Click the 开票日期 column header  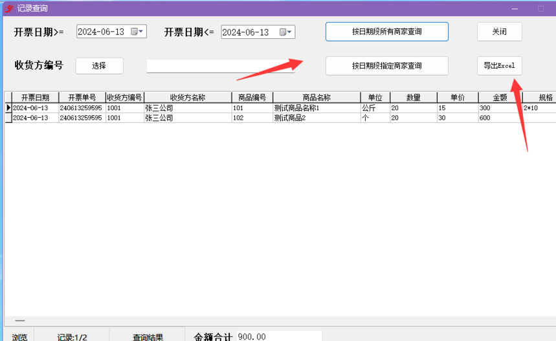point(35,98)
